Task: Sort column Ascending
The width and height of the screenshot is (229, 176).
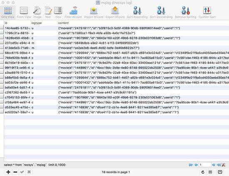Action: click(137, 13)
